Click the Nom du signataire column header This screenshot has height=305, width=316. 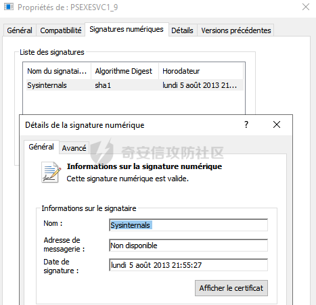pyautogui.click(x=57, y=71)
